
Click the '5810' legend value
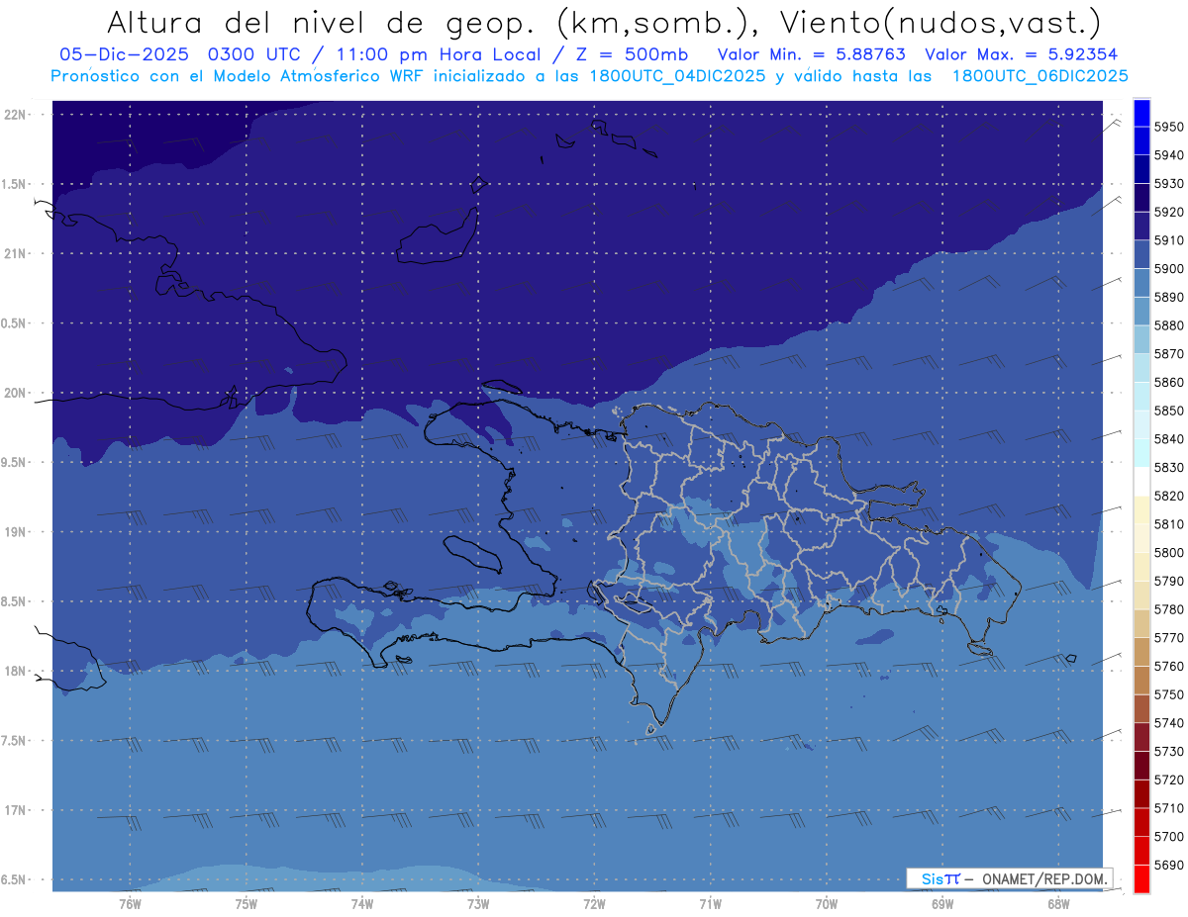[x=1169, y=524]
